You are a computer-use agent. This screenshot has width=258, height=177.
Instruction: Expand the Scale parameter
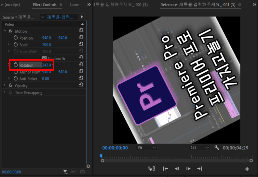[9, 44]
